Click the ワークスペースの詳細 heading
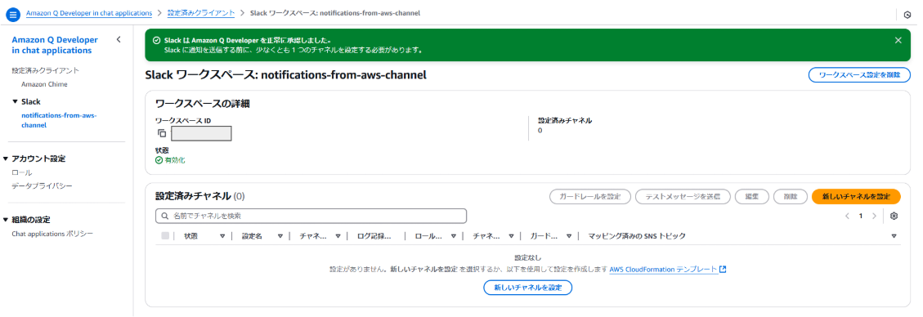Image resolution: width=923 pixels, height=317 pixels. (203, 104)
